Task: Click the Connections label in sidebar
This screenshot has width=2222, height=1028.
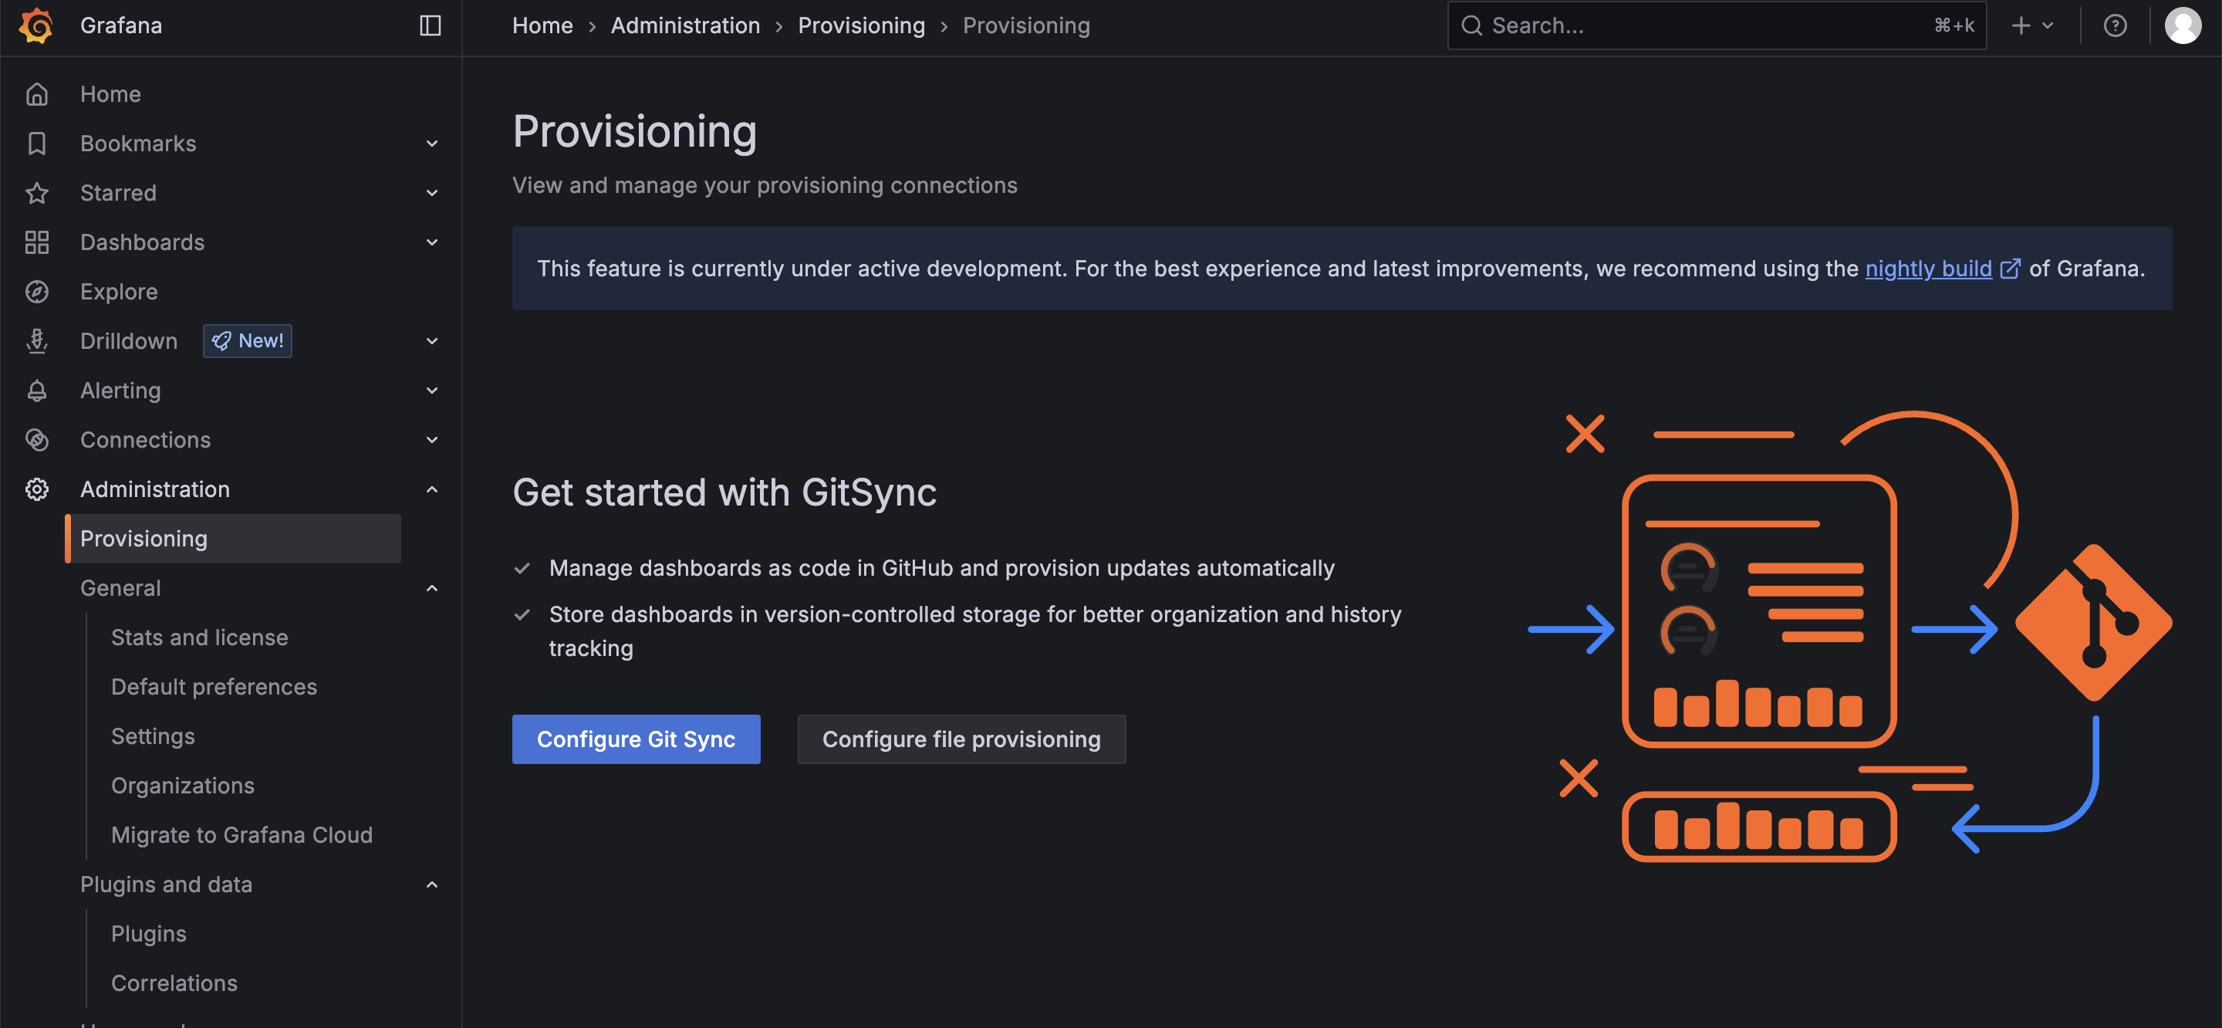Action: pyautogui.click(x=145, y=439)
